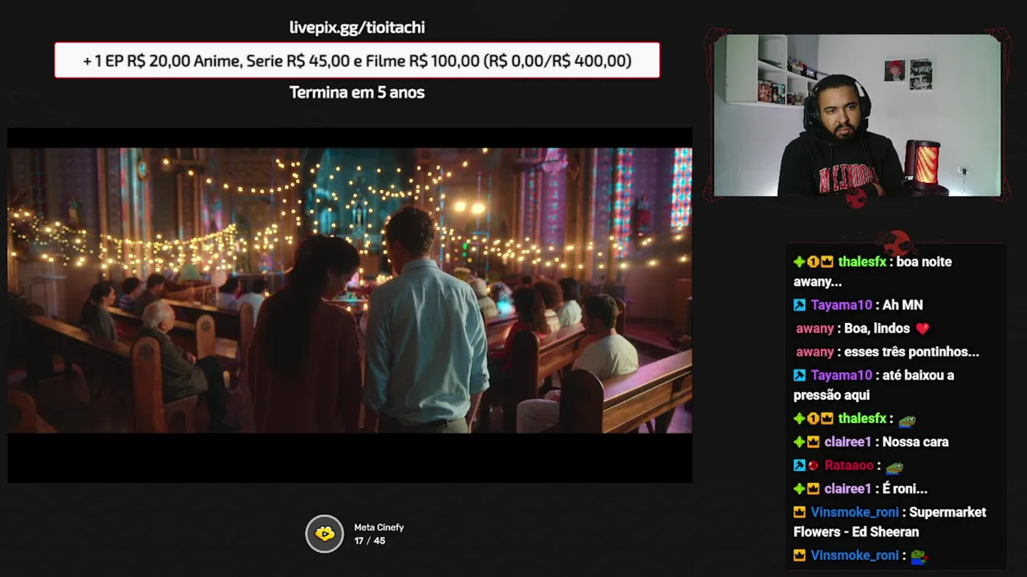
Task: Click the blue moderator badge beside Tayama10 'até baixou'
Action: pyautogui.click(x=799, y=375)
